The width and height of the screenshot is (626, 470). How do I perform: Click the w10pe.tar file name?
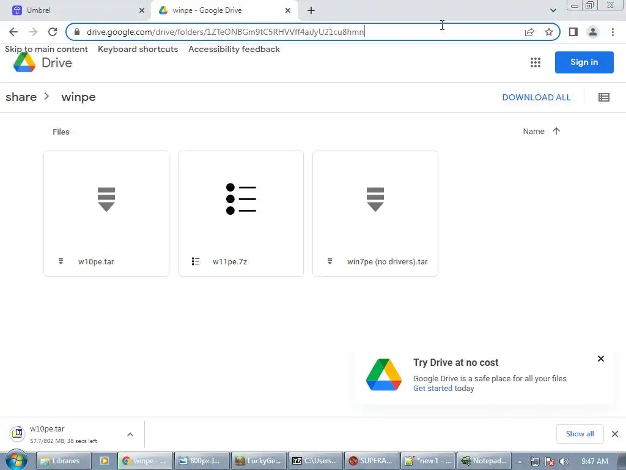point(96,262)
